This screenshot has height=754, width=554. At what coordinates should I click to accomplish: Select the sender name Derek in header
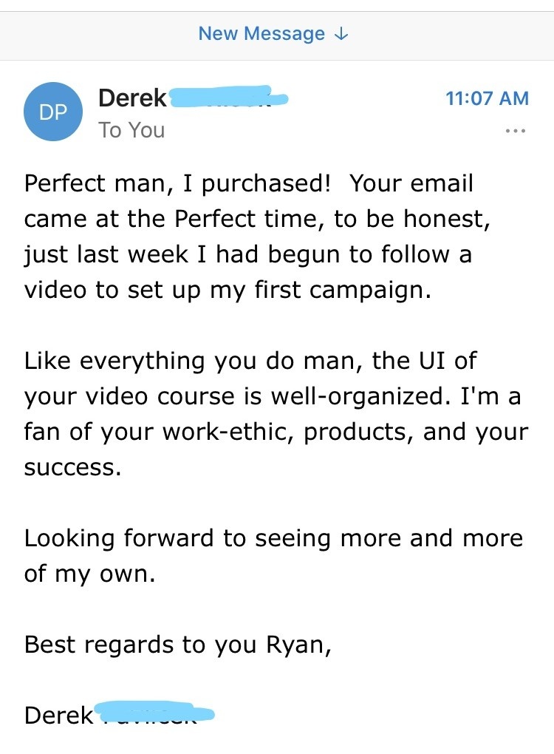[132, 98]
